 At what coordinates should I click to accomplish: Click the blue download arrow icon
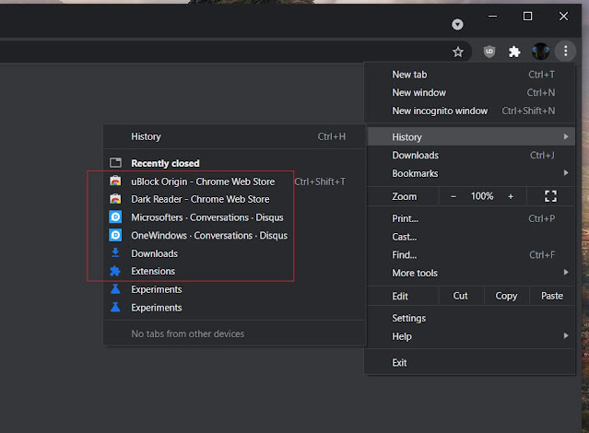point(115,252)
